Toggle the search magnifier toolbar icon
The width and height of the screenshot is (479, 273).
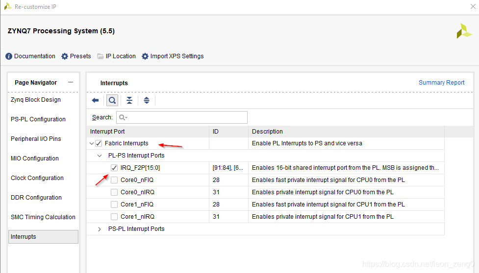tap(112, 100)
